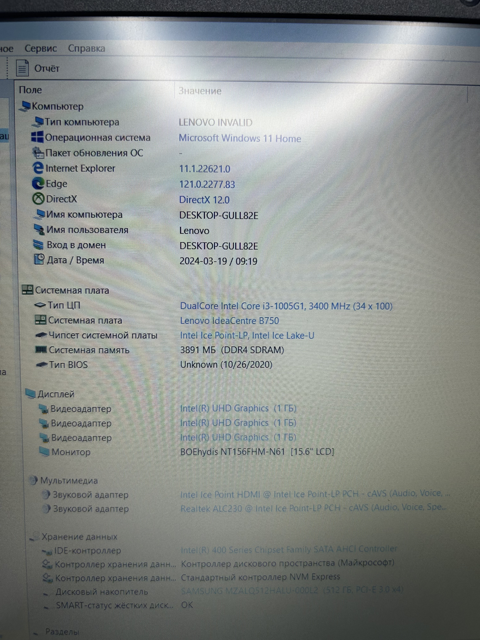Click the Поле column header
The width and height of the screenshot is (480, 640).
[30, 90]
